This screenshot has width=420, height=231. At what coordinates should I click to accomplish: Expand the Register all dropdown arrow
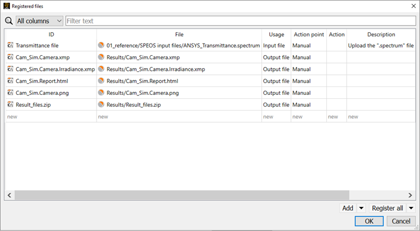[411, 208]
